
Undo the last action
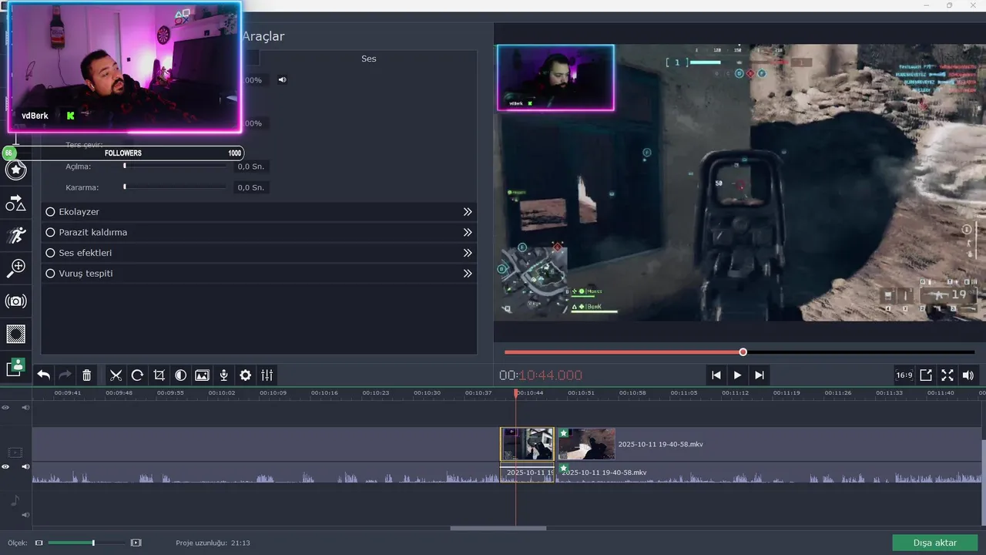pos(44,375)
